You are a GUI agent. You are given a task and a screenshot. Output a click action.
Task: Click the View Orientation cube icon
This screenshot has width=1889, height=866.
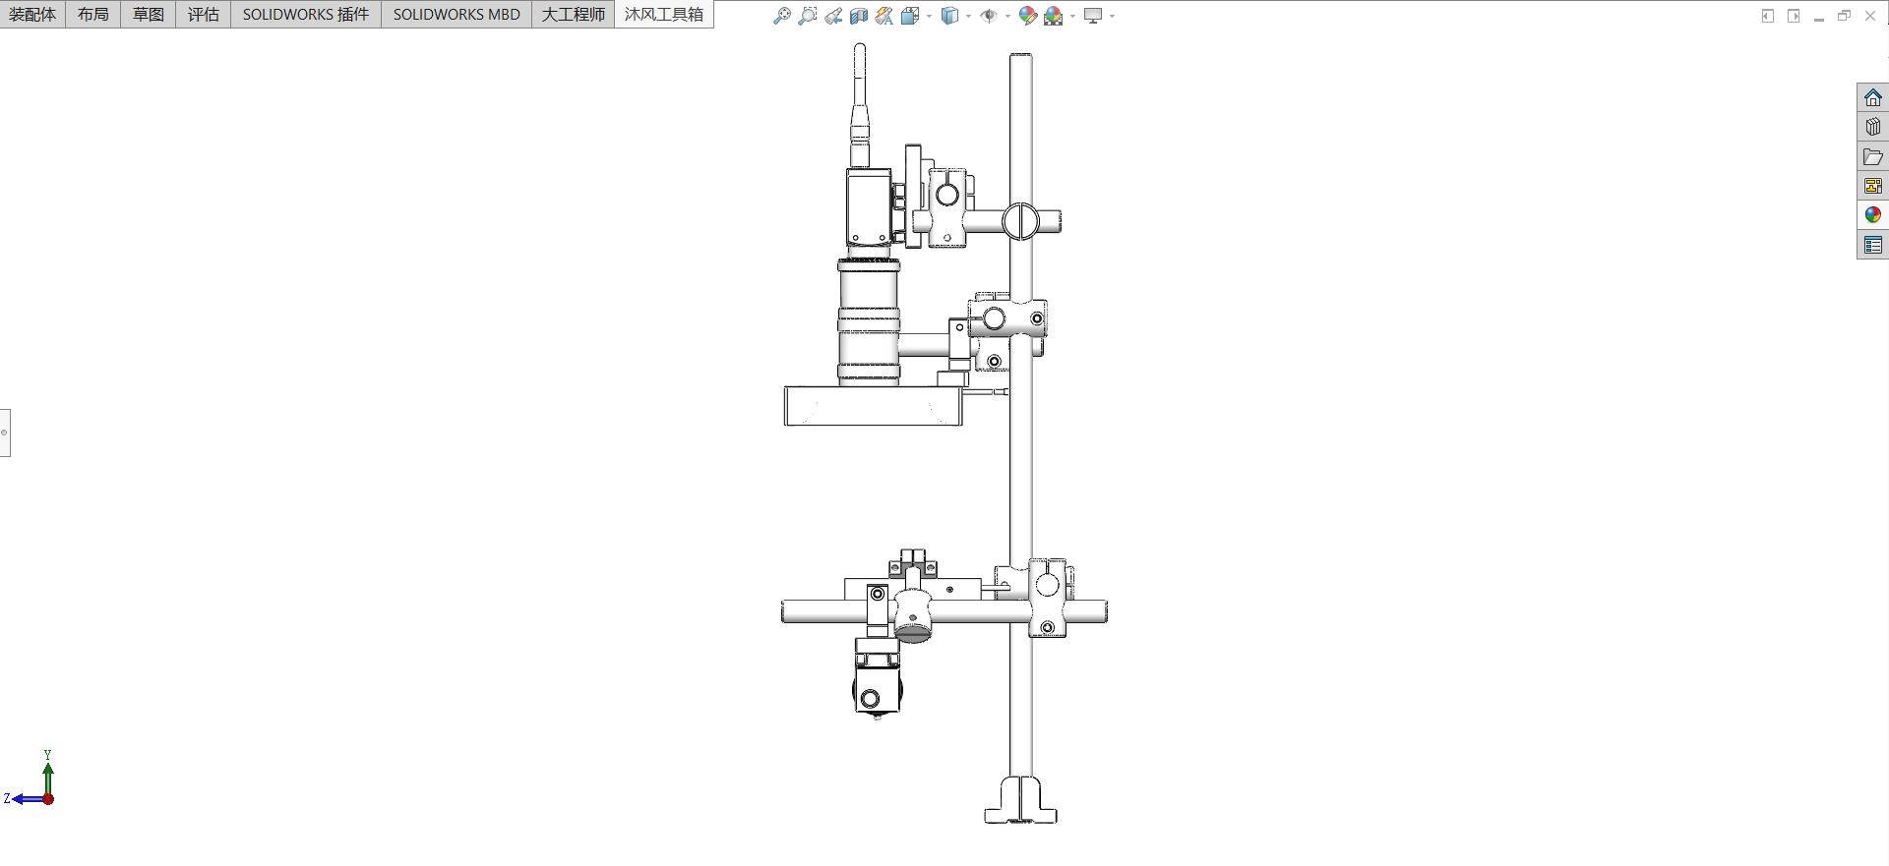point(910,16)
